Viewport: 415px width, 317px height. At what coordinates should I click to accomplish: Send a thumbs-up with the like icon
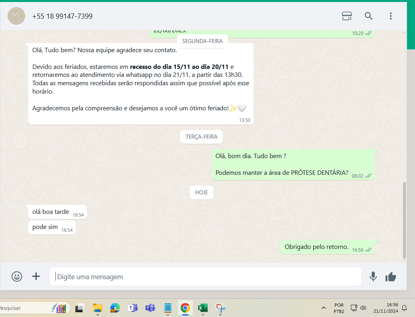[x=391, y=277]
